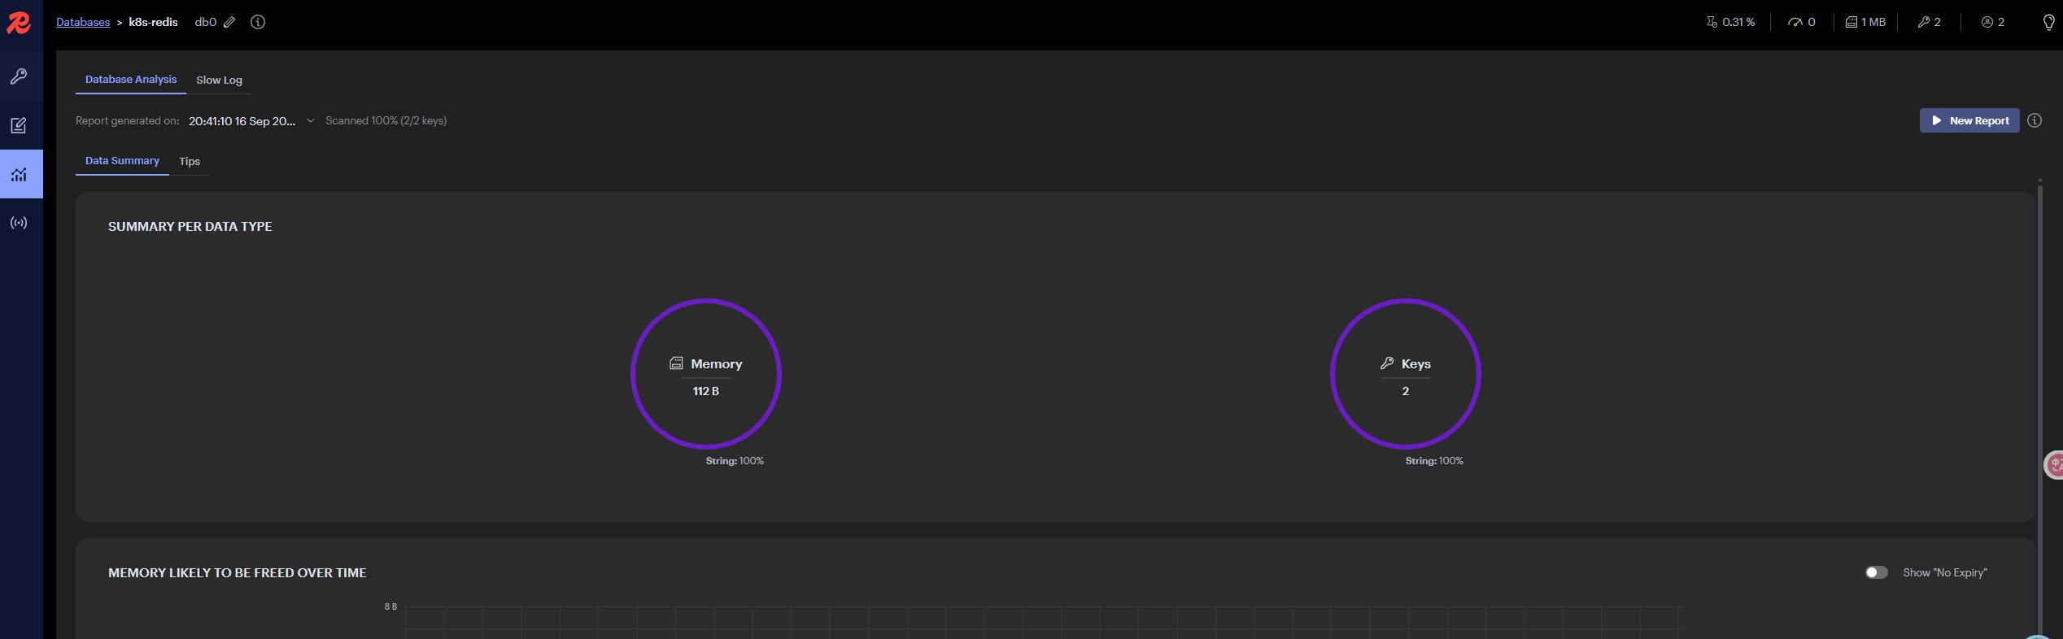Open the Pub/Sub broadcast icon in sidebar
Image resolution: width=2063 pixels, height=639 pixels.
tap(19, 223)
